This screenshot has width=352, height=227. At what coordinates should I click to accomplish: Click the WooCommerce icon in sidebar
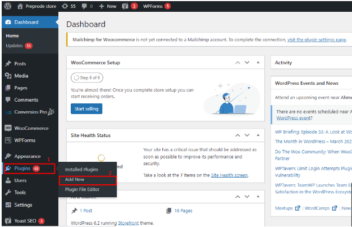8,128
